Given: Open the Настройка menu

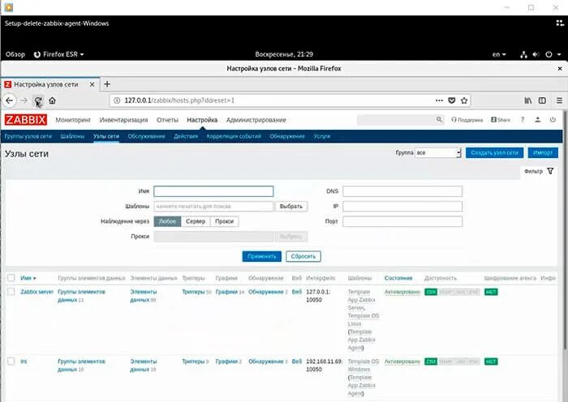Looking at the screenshot, I should 202,120.
